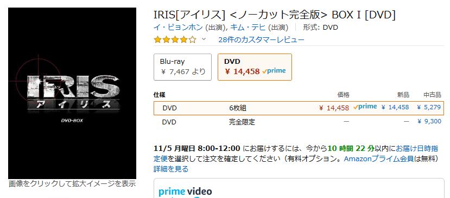
Task: Select the DVD 6枚組 row
Action: 299,108
